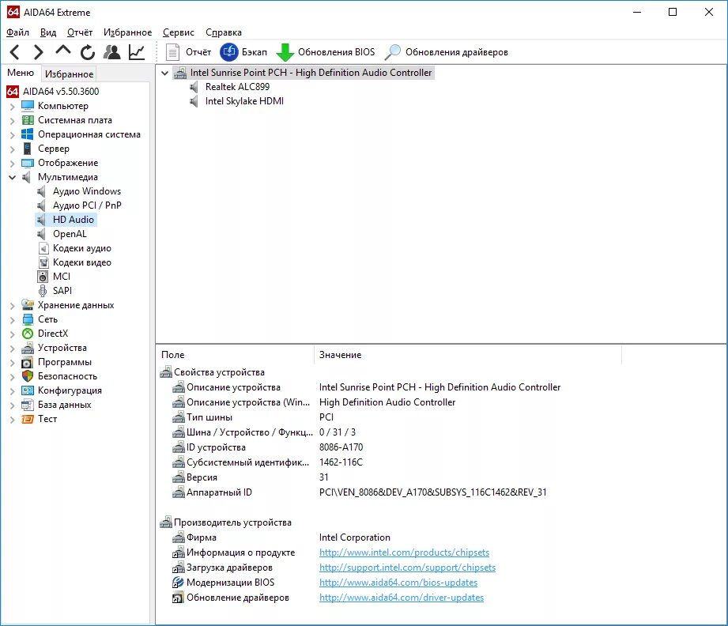Open the Отчёт menu in menu bar

coord(79,32)
